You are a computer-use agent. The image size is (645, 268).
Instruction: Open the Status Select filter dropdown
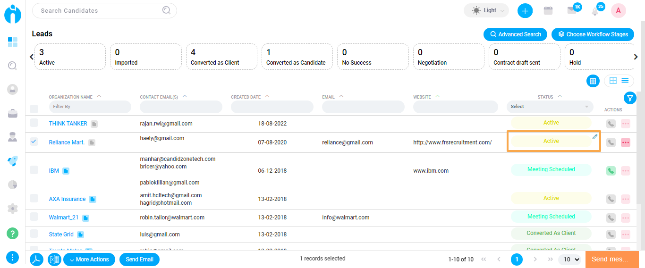[x=550, y=107]
